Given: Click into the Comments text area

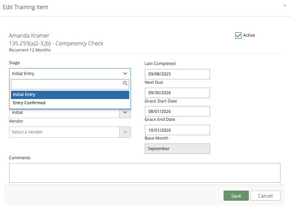Looking at the screenshot, I should click(x=145, y=173).
